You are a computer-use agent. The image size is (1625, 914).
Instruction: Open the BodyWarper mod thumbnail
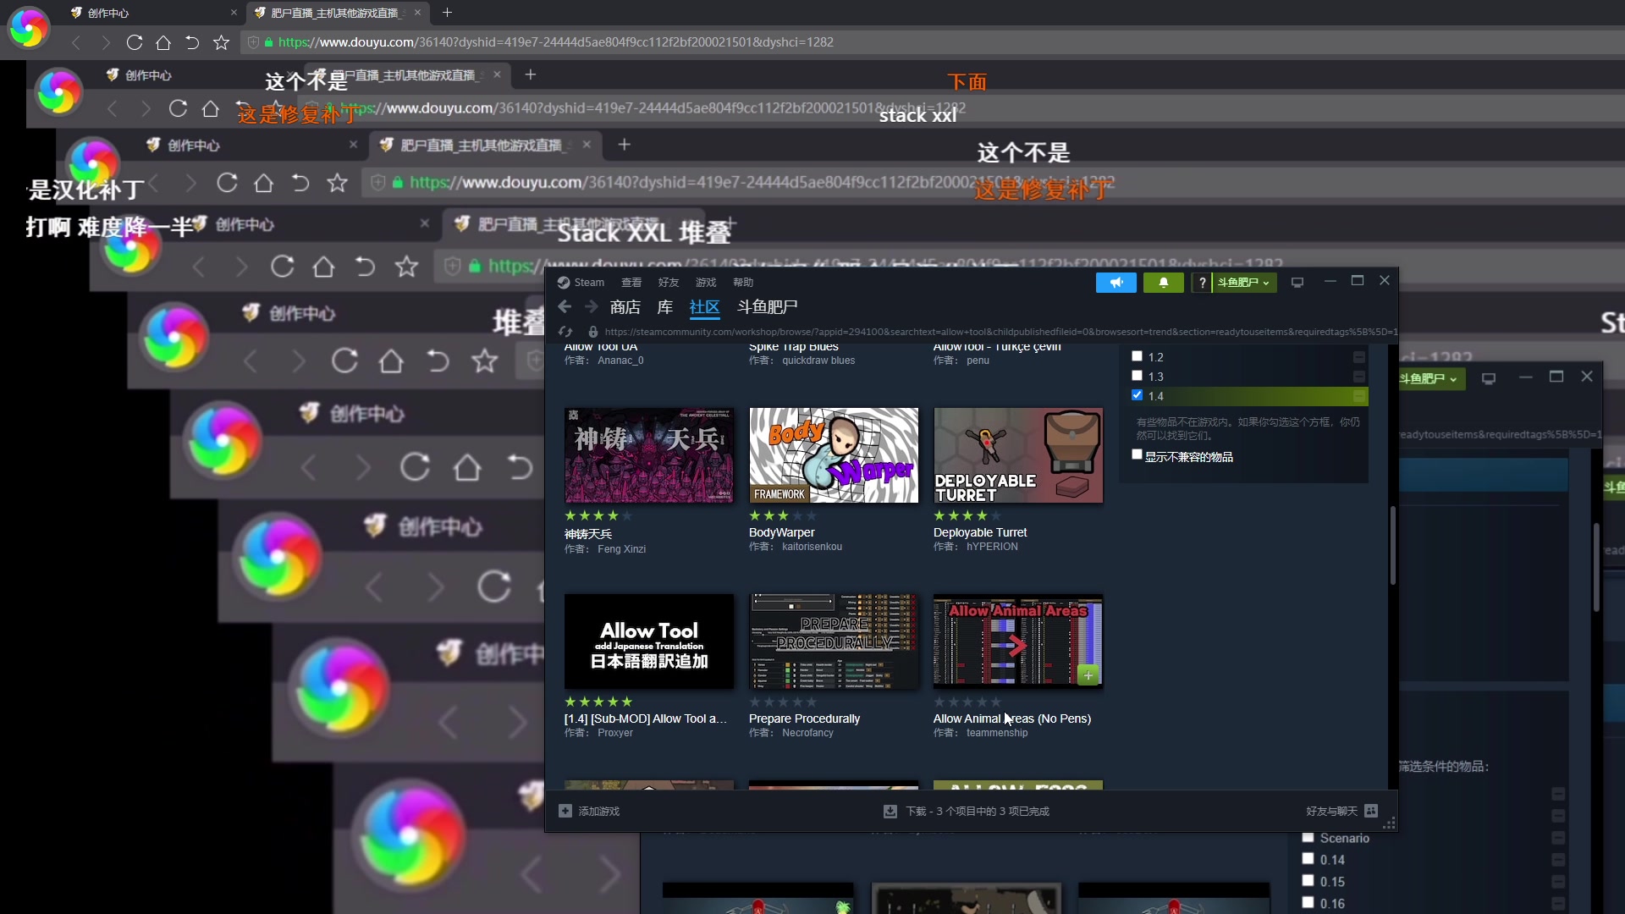click(834, 455)
